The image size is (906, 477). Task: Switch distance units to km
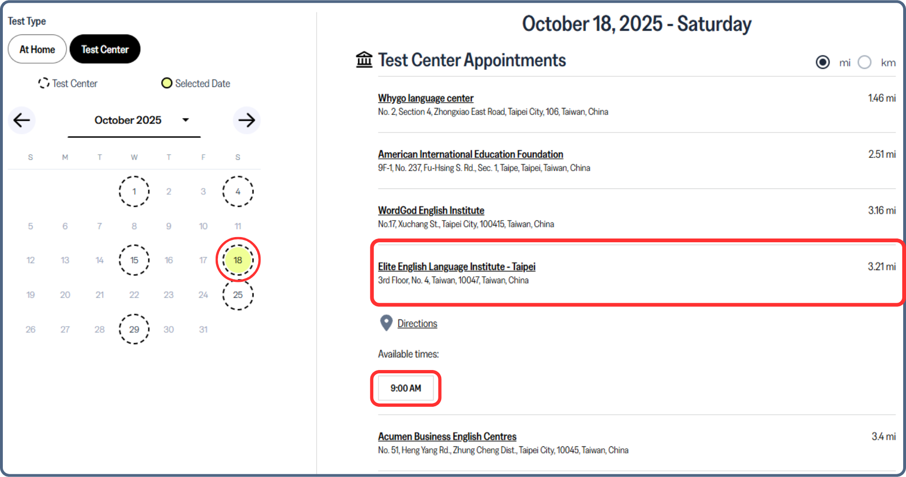click(x=864, y=62)
